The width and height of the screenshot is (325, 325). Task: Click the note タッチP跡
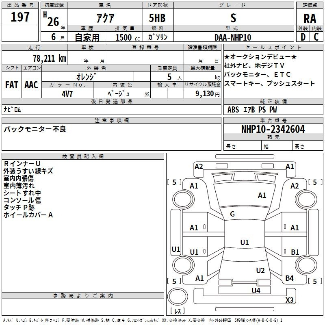[x=19, y=207]
